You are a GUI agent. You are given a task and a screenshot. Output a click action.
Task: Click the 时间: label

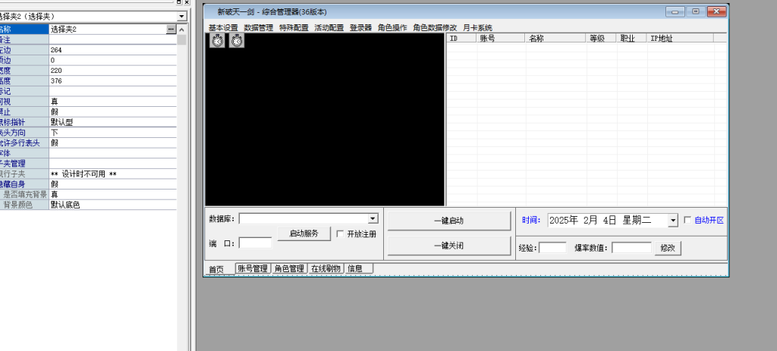pyautogui.click(x=531, y=221)
